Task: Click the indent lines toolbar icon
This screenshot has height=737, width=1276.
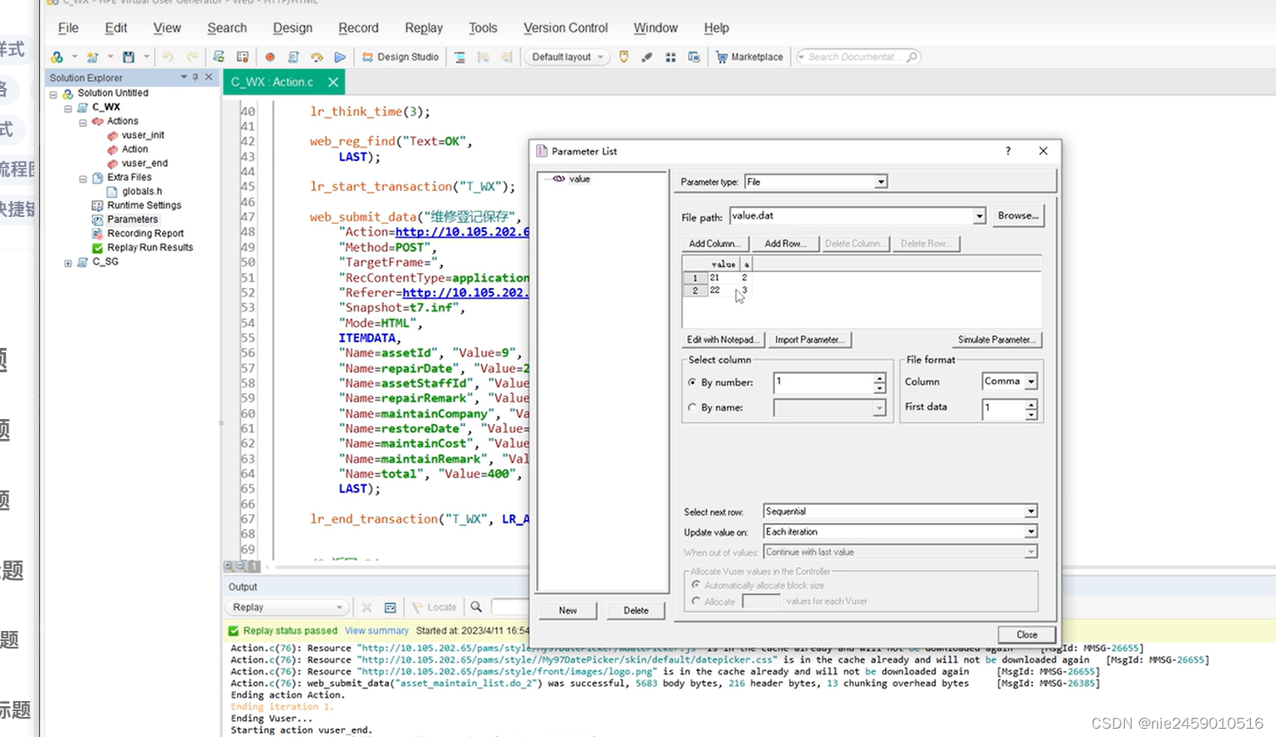Action: [459, 58]
